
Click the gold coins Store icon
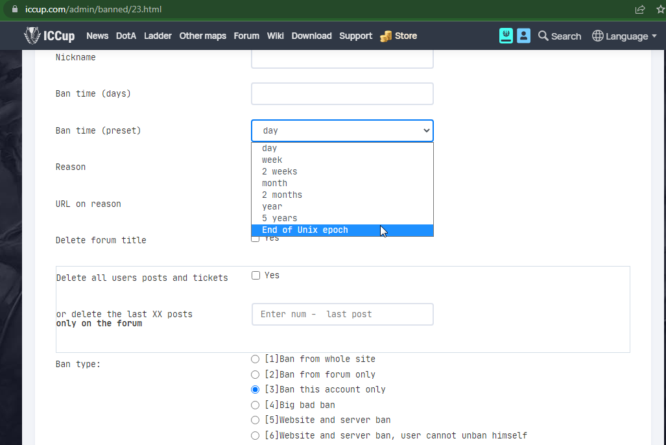point(386,36)
